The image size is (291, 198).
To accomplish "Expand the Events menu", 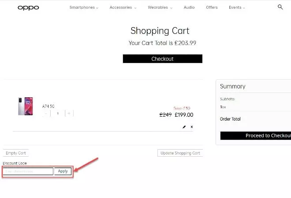I will coord(237,7).
